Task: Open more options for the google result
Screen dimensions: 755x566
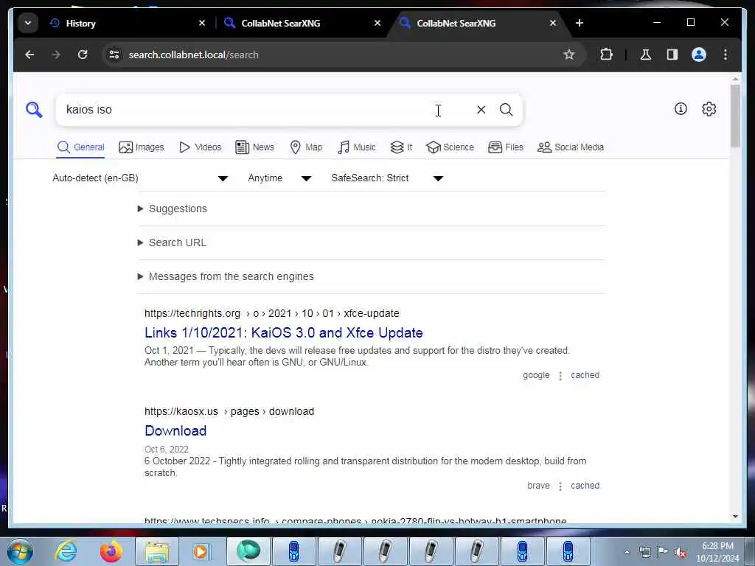Action: coord(560,375)
